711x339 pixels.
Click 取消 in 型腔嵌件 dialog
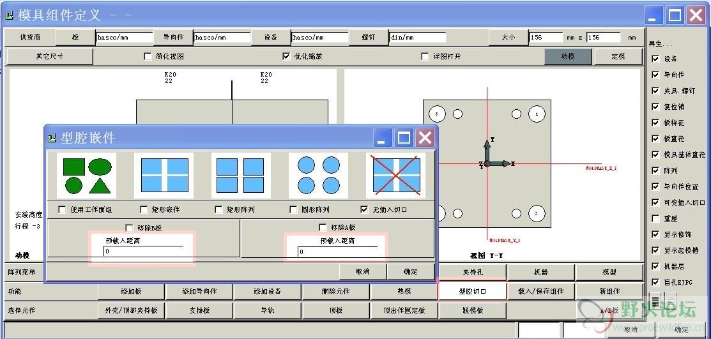tap(363, 272)
